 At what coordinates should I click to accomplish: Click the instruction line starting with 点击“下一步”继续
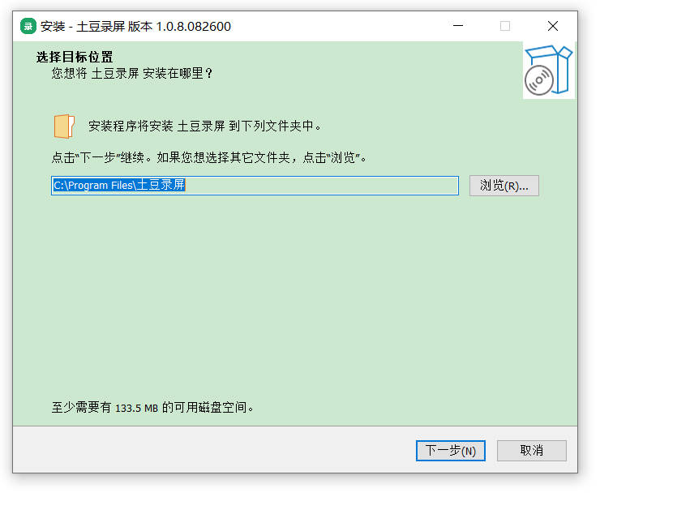coord(209,157)
